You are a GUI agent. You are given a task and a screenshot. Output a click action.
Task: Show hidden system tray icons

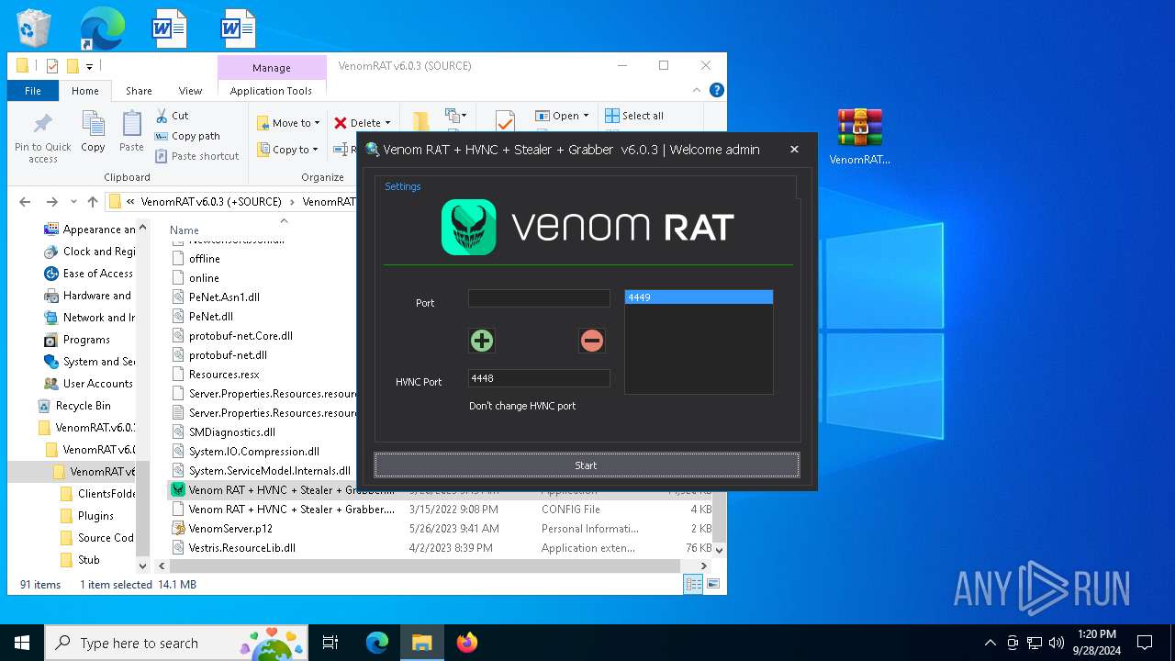[x=990, y=643]
